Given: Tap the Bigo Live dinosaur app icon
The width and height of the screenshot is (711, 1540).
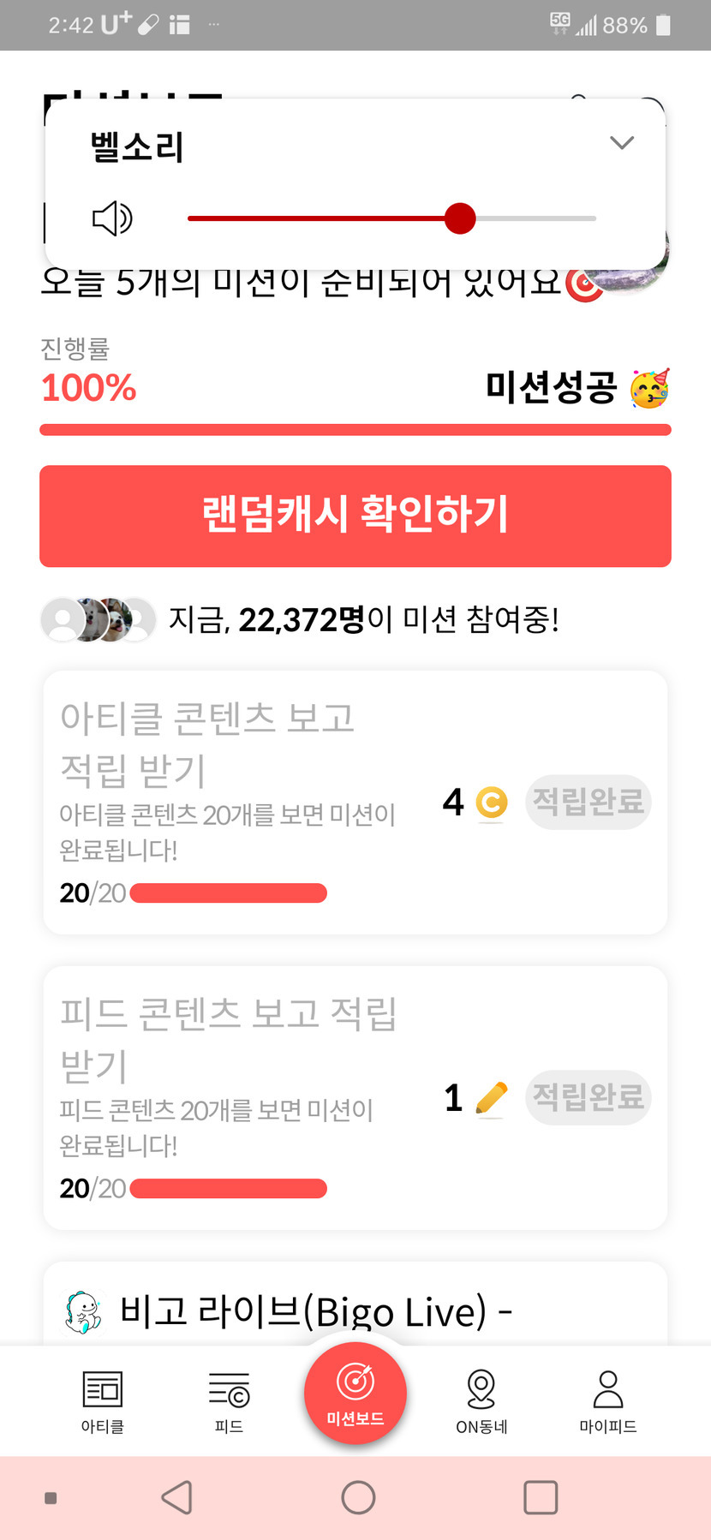Looking at the screenshot, I should click(x=83, y=1313).
